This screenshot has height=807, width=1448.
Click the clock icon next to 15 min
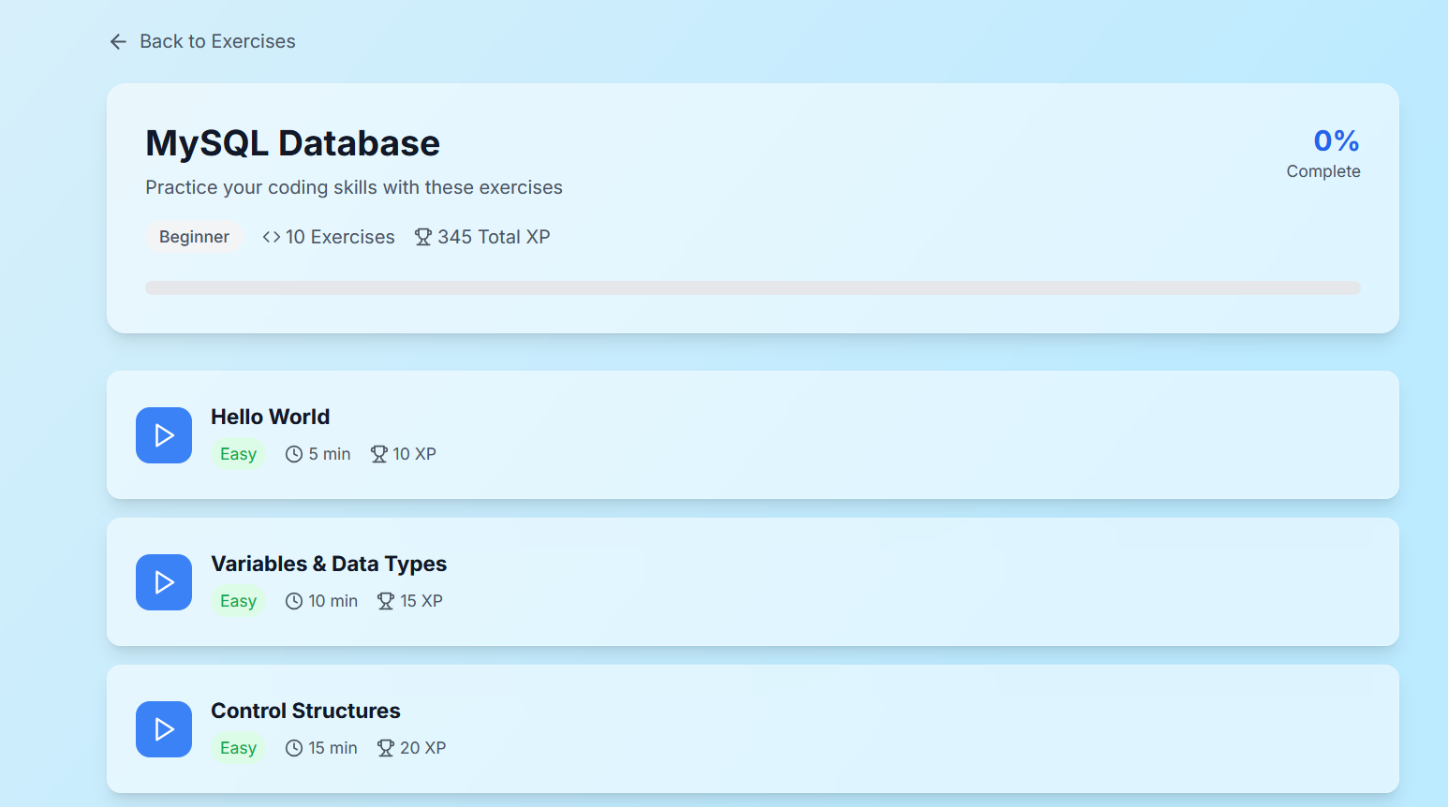click(x=294, y=748)
